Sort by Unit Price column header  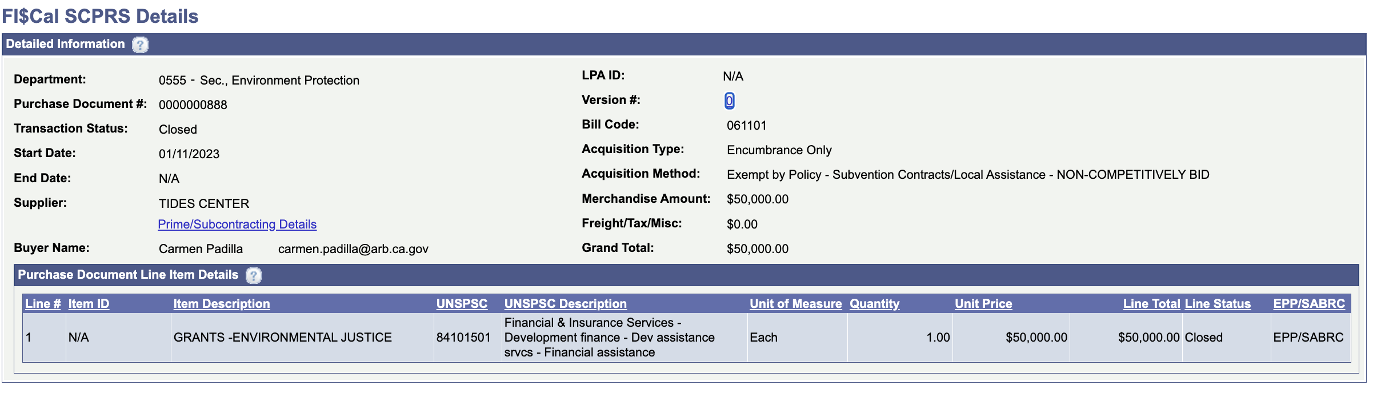(983, 304)
